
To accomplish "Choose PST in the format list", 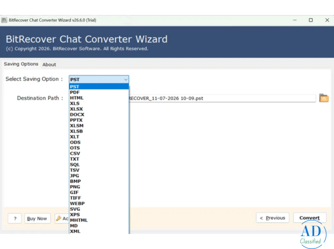I will pos(99,86).
